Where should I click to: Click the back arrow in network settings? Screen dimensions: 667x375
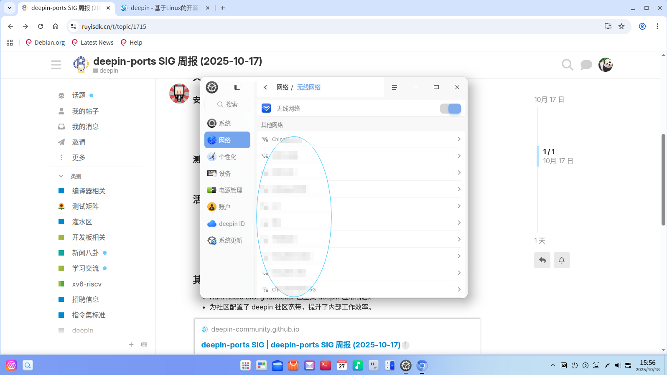tap(265, 87)
